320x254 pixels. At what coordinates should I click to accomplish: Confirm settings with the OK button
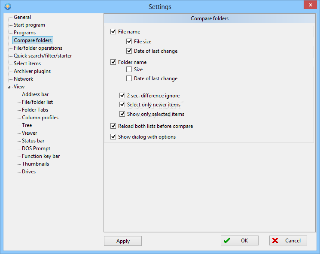pyautogui.click(x=240, y=241)
